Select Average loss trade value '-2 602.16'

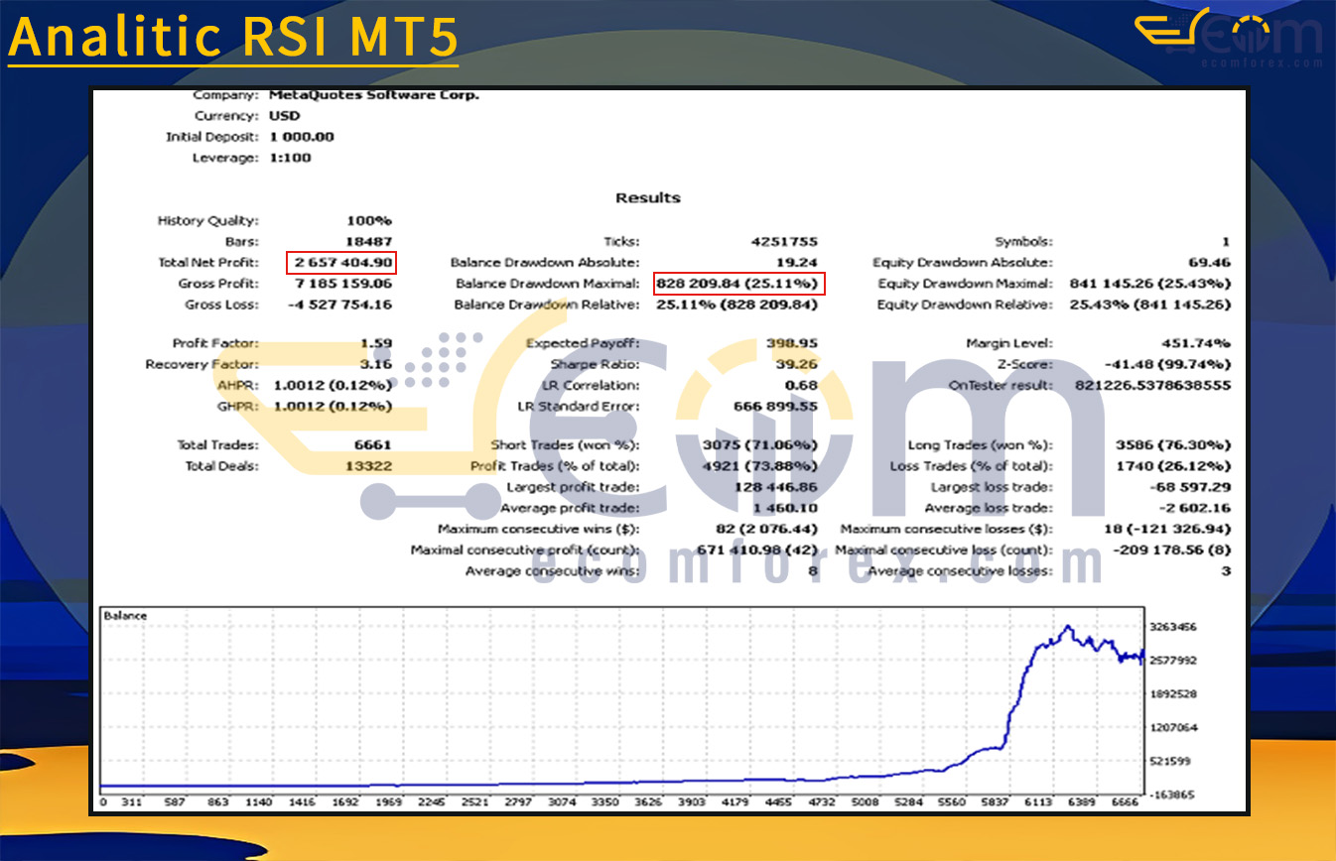pos(1194,508)
